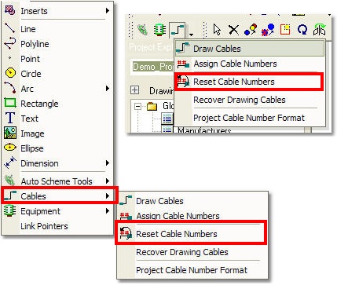
Task: Expand the Arc submenu arrow
Action: [108, 88]
